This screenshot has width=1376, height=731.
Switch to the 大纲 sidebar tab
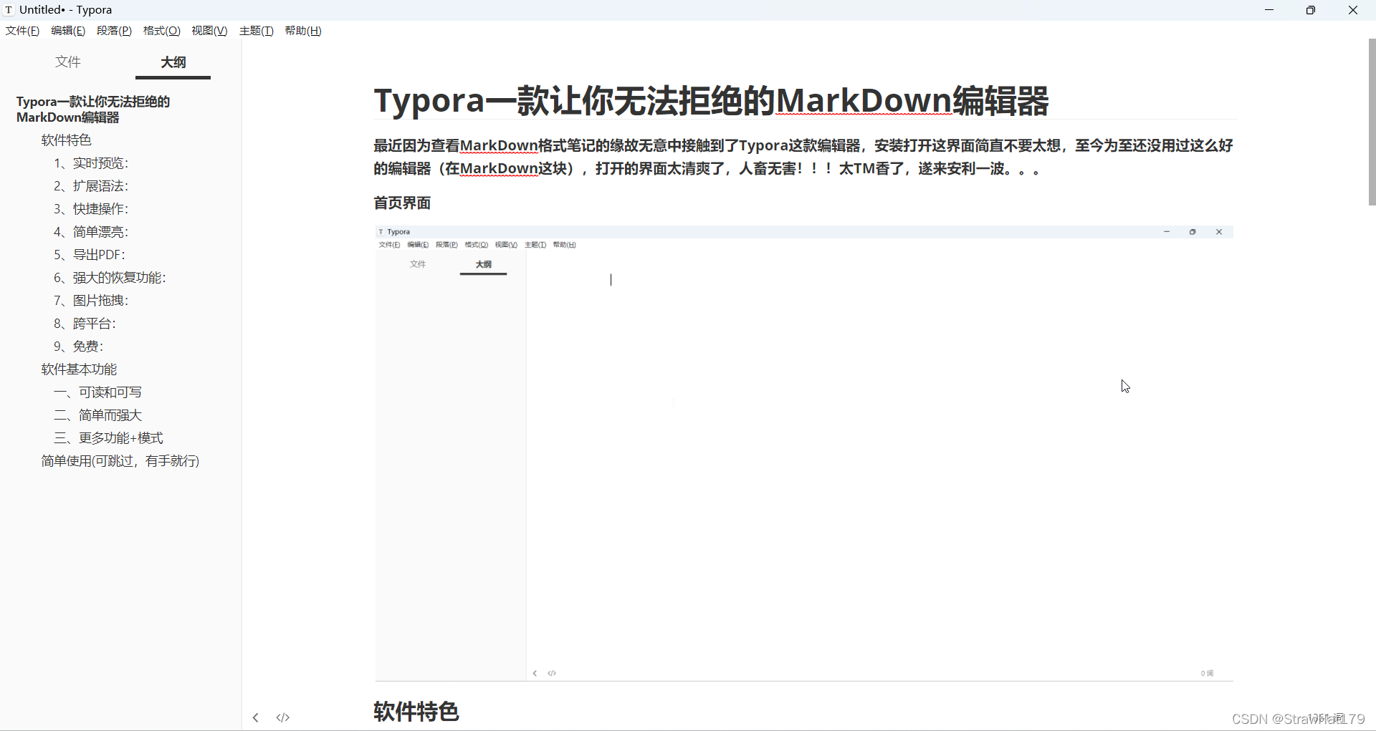click(x=173, y=62)
